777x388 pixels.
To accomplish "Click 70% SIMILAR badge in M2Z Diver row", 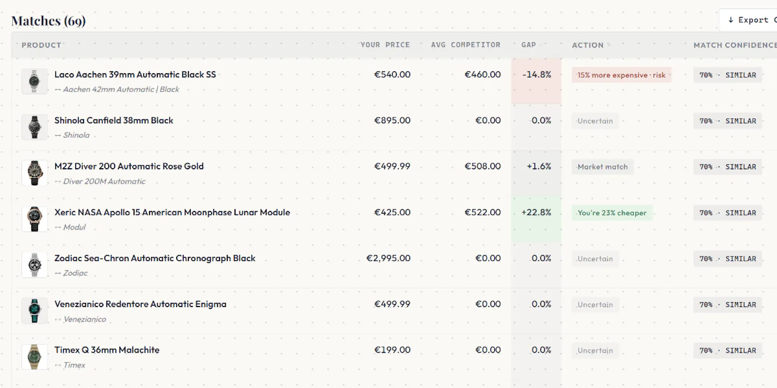I will click(x=727, y=167).
